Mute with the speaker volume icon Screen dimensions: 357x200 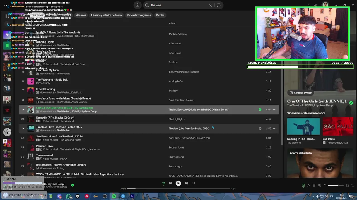pos(325,185)
